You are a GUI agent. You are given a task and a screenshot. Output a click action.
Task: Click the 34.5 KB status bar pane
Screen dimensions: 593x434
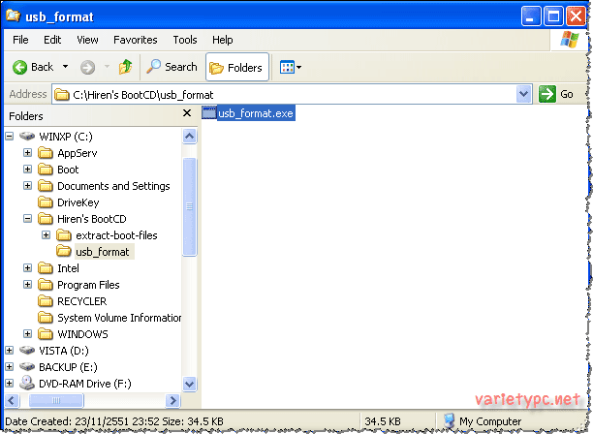point(382,421)
